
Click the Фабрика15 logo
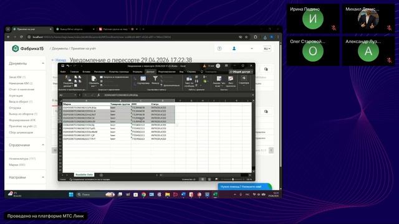27,49
